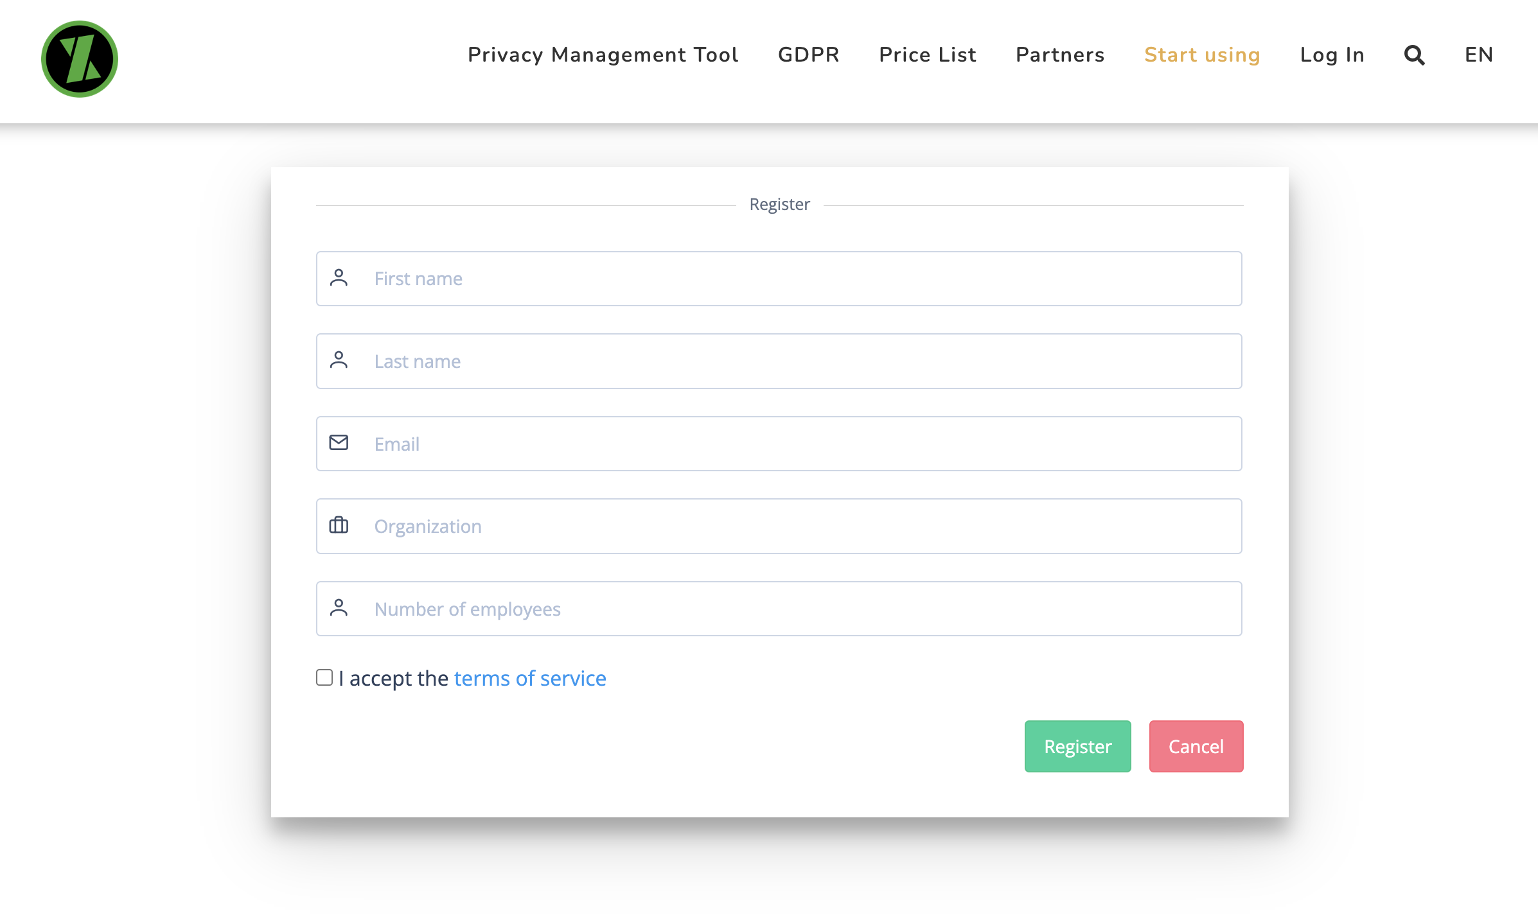Screen dimensions: 1538x922
Task: Open the terms of service link
Action: [529, 678]
